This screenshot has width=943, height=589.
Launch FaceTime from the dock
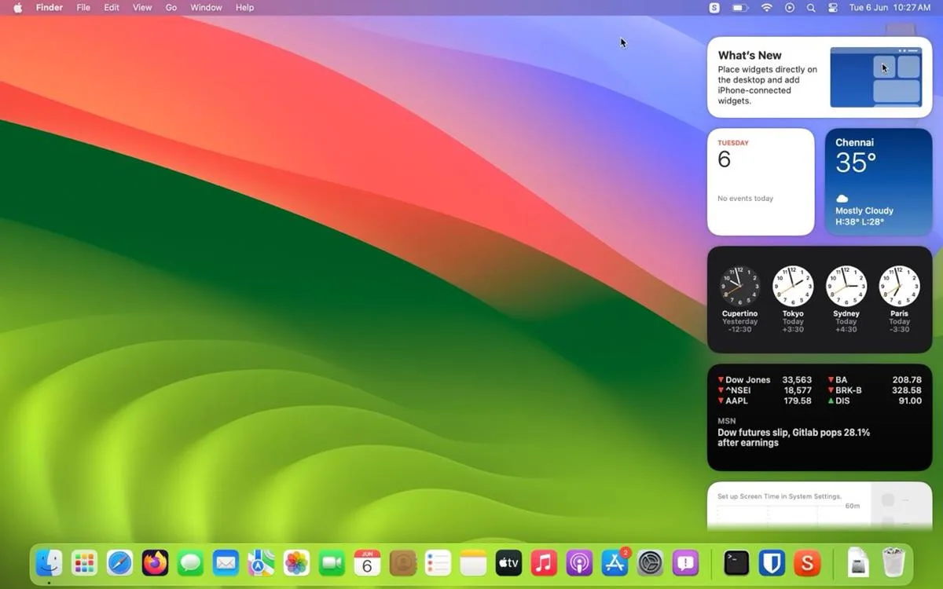tap(332, 563)
